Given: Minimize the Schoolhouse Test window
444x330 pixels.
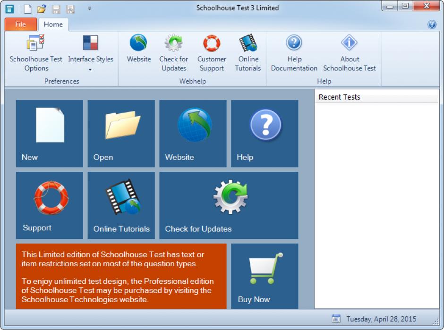Looking at the screenshot, I should tap(390, 7).
